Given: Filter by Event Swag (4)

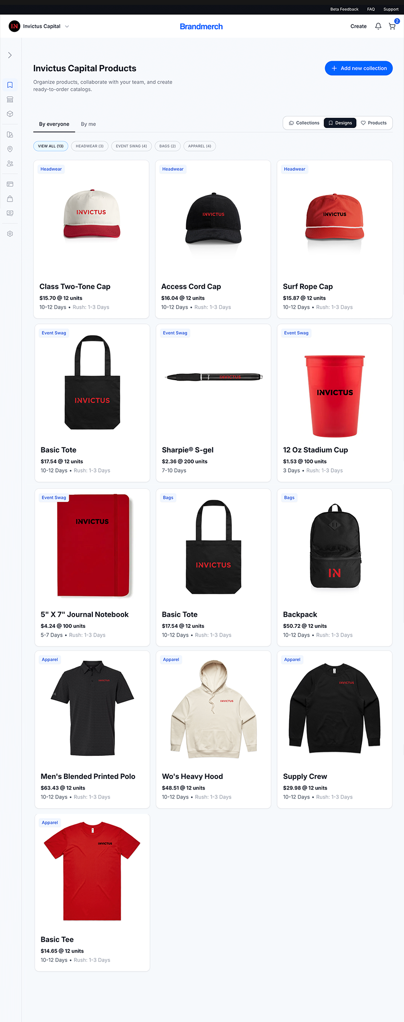Looking at the screenshot, I should coord(131,146).
